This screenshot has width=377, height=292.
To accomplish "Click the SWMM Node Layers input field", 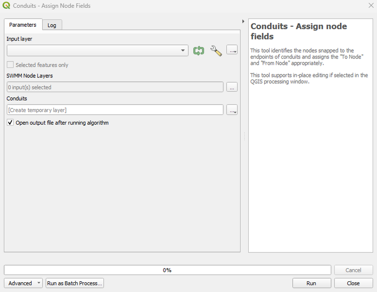I will pos(115,87).
